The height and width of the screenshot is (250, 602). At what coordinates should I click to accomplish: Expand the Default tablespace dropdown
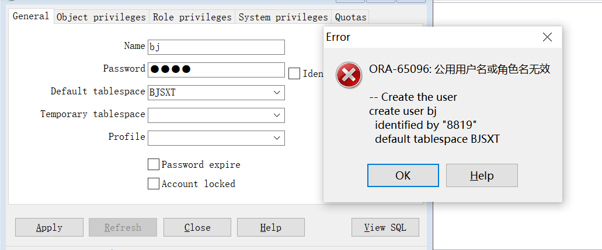[x=277, y=93]
